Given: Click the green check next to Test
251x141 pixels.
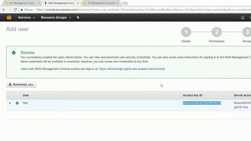Looking at the screenshot, I should [x=17, y=103].
